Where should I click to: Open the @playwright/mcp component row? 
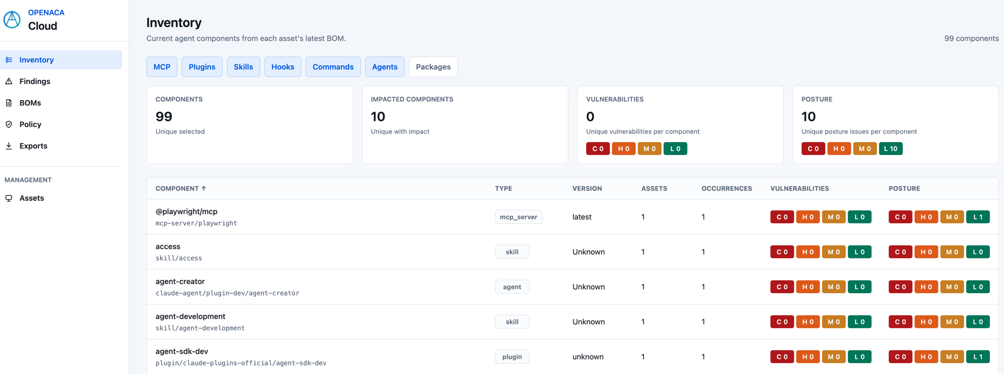click(x=572, y=217)
